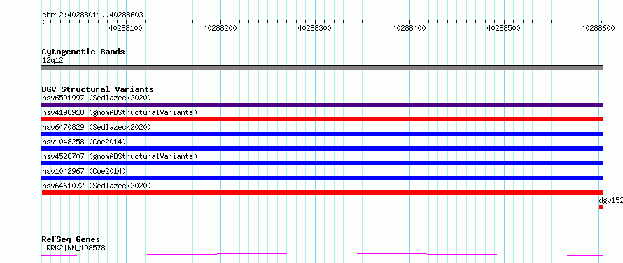
Task: Select variant label nsv1042967 (Coe2014)
Action: coord(84,171)
